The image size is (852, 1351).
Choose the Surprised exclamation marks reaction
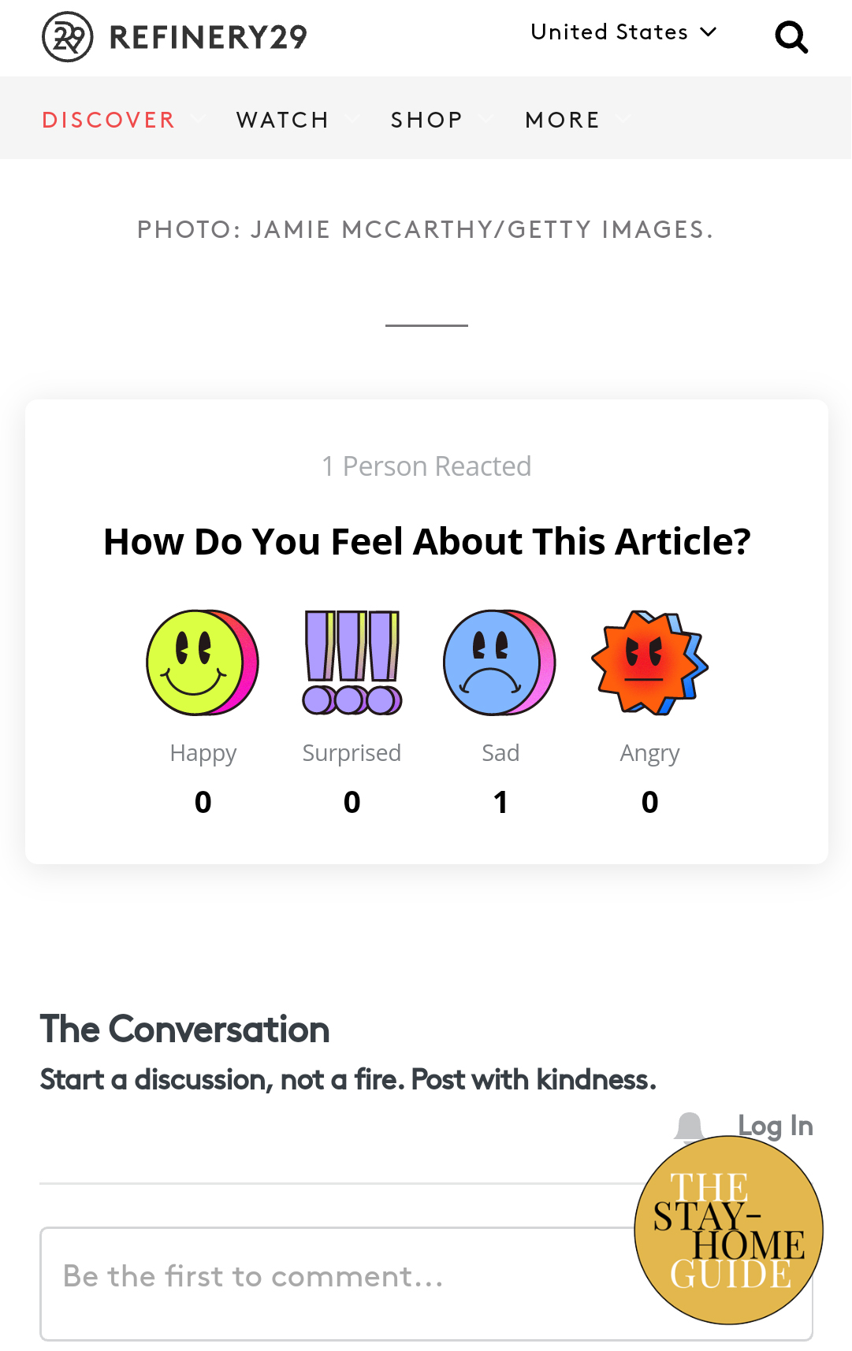[x=352, y=663]
